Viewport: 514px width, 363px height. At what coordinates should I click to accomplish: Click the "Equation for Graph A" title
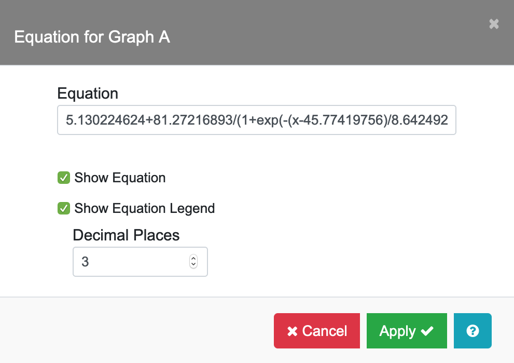[x=92, y=37]
